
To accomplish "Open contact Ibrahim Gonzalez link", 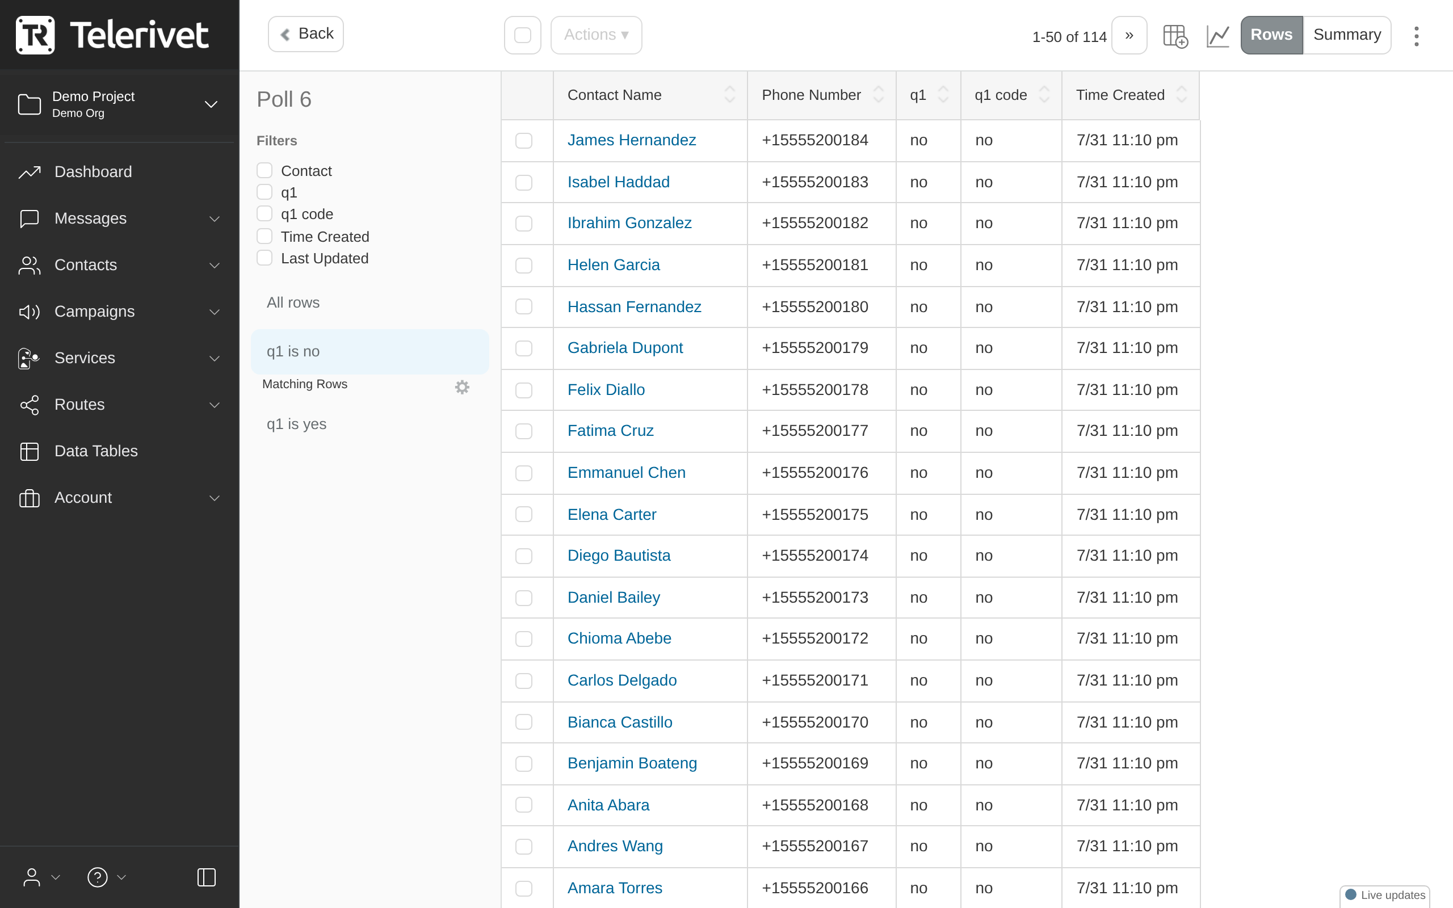I will (629, 223).
